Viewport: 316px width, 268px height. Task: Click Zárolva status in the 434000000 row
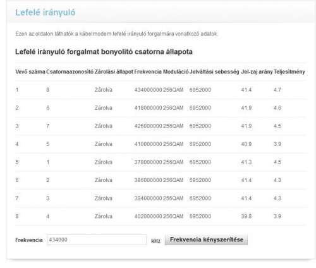point(104,90)
